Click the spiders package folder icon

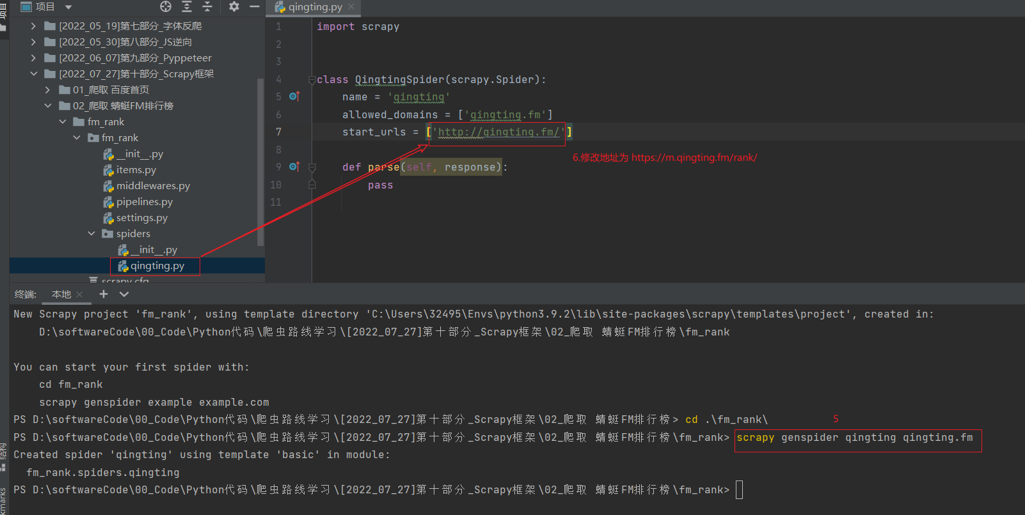pos(107,234)
